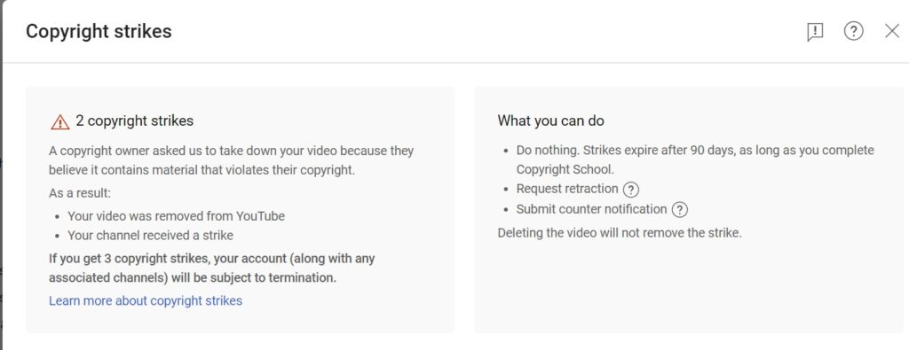Click the Copyright strikes dialog title
The height and width of the screenshot is (350, 909).
point(99,31)
